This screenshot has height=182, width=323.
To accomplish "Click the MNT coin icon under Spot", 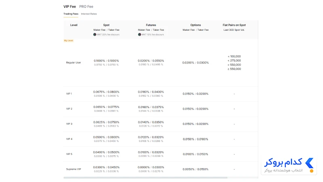I will point(94,34).
